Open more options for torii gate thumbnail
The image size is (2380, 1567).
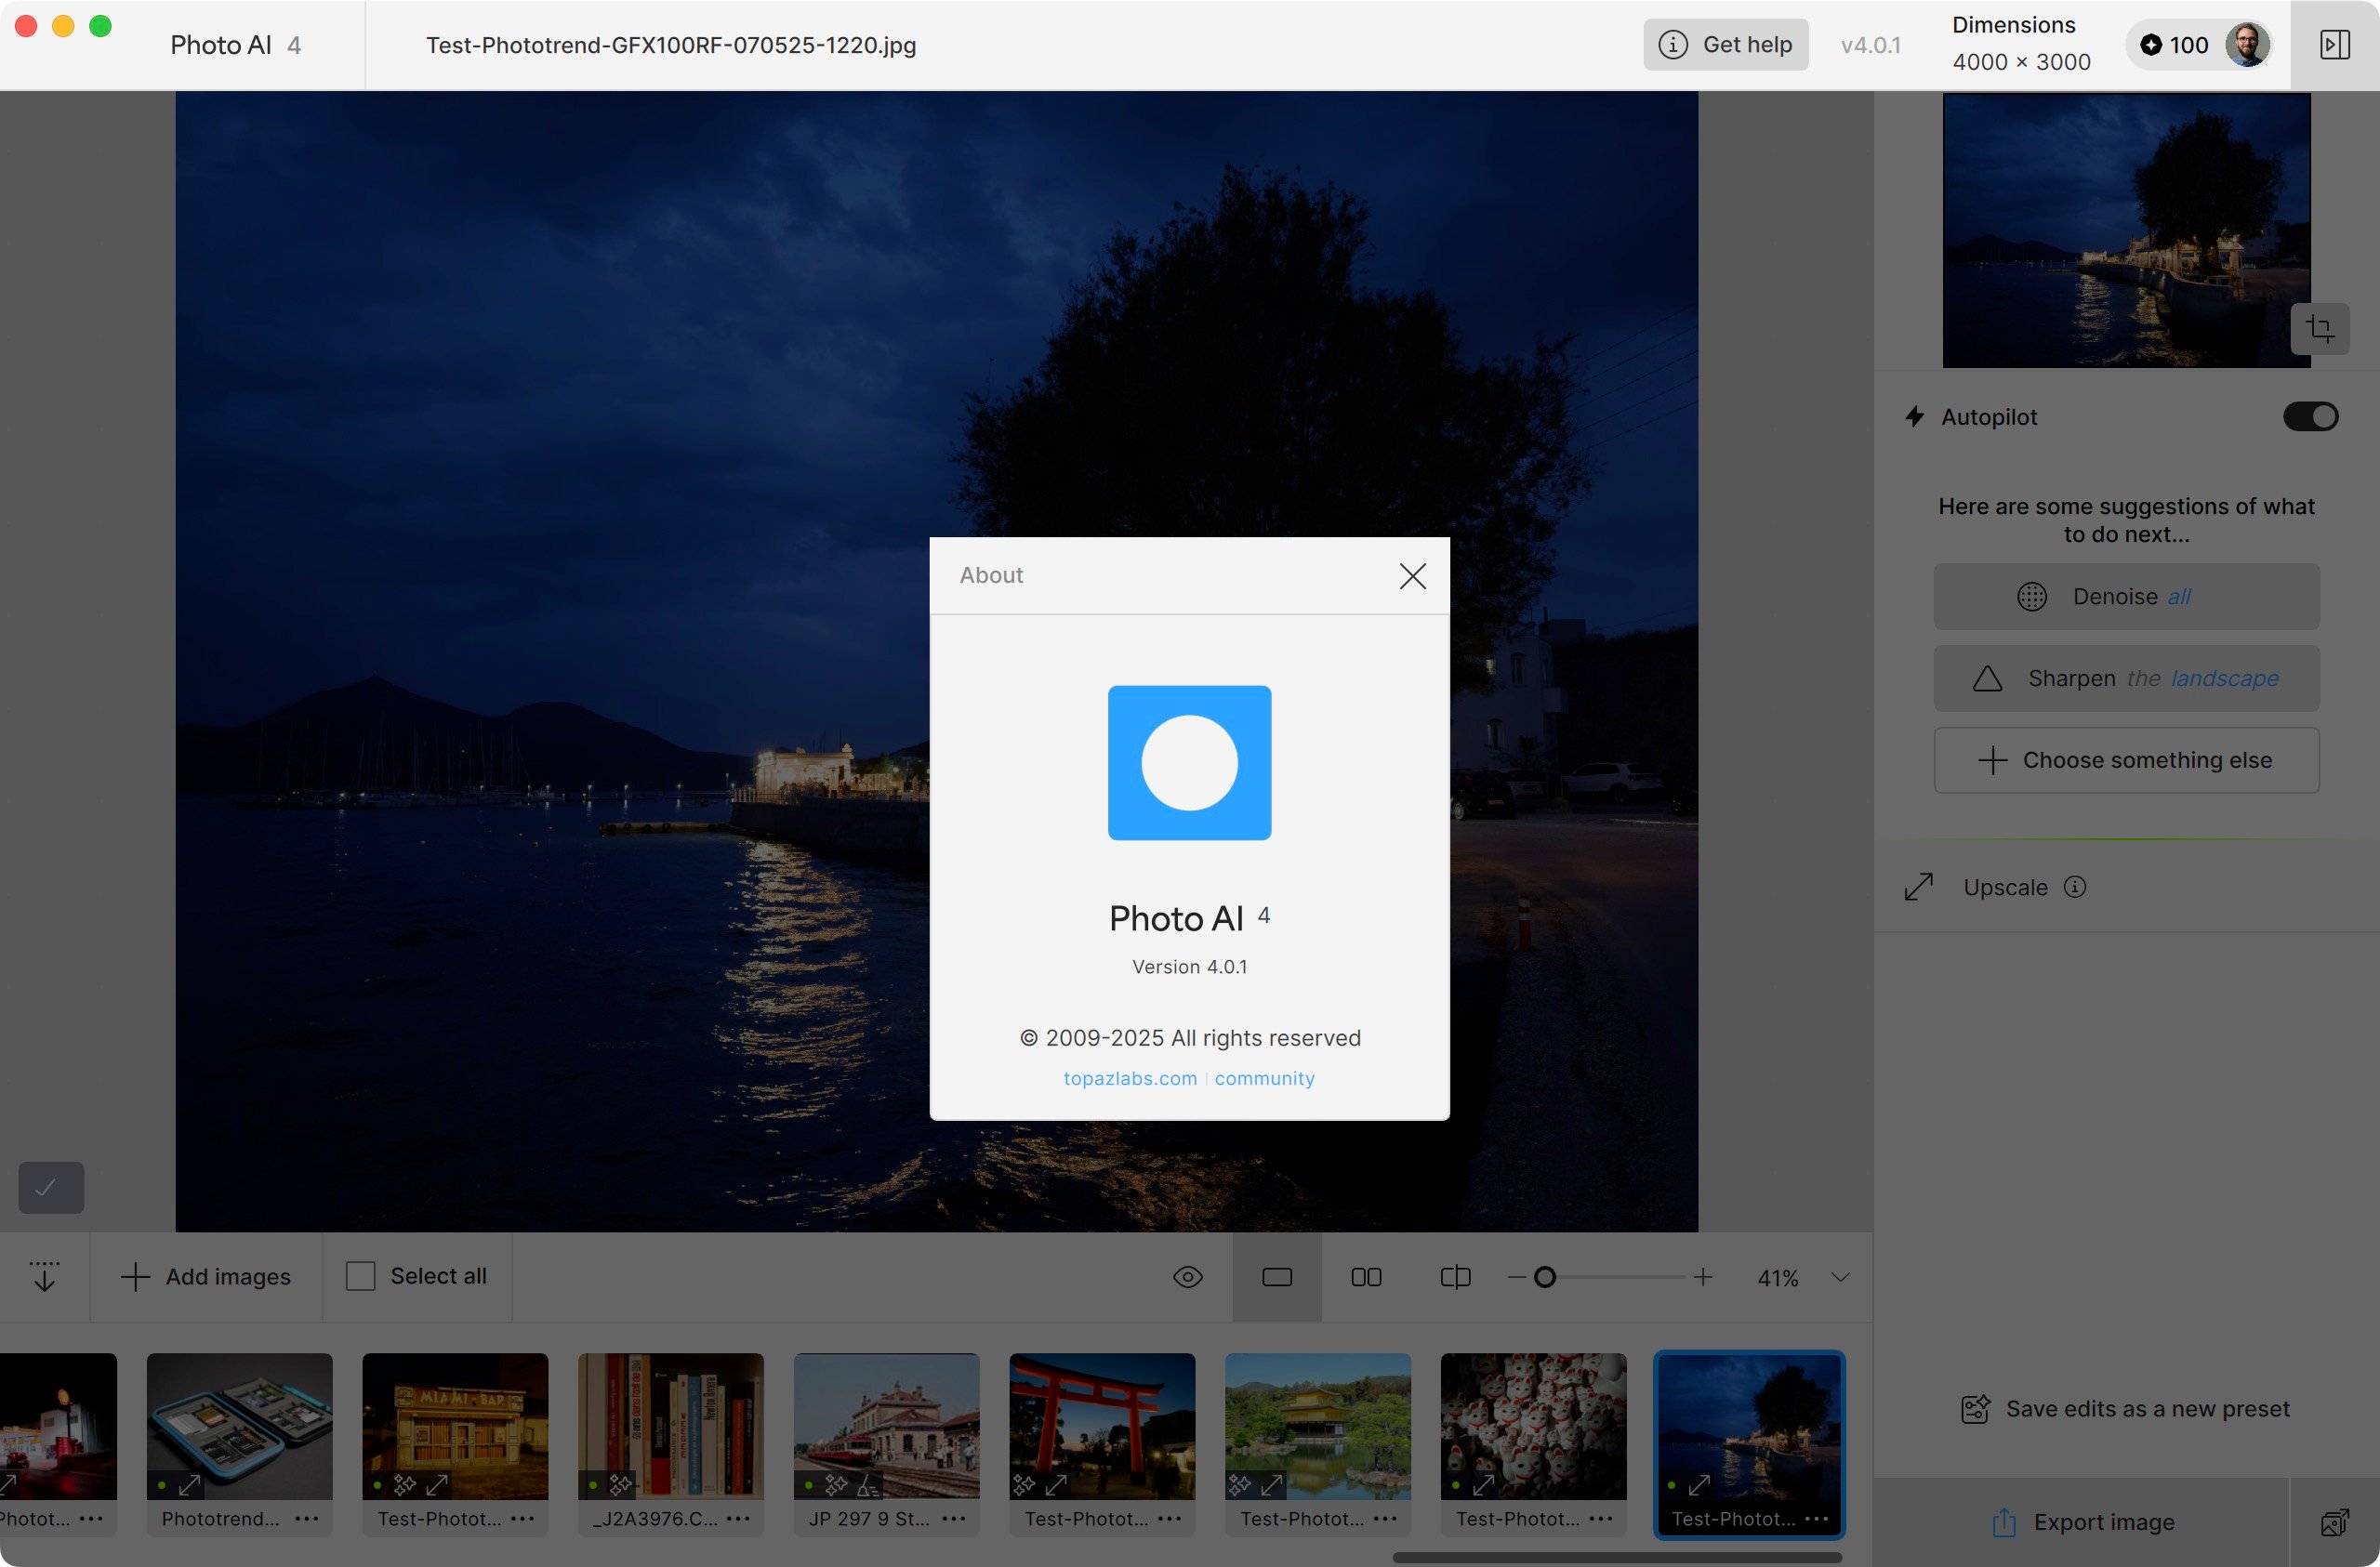tap(1169, 1519)
